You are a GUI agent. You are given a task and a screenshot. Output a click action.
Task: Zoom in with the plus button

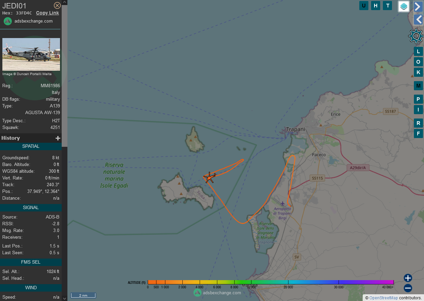click(408, 278)
